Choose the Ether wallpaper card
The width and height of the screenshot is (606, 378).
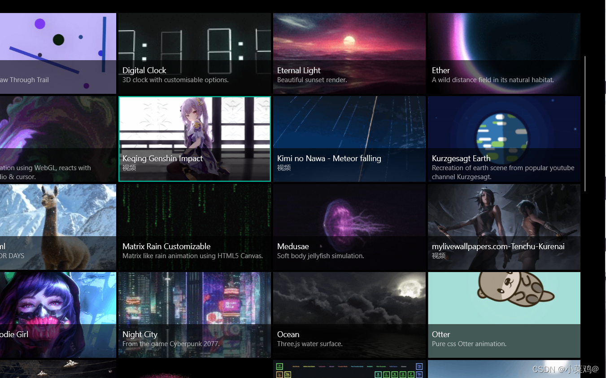coord(504,53)
